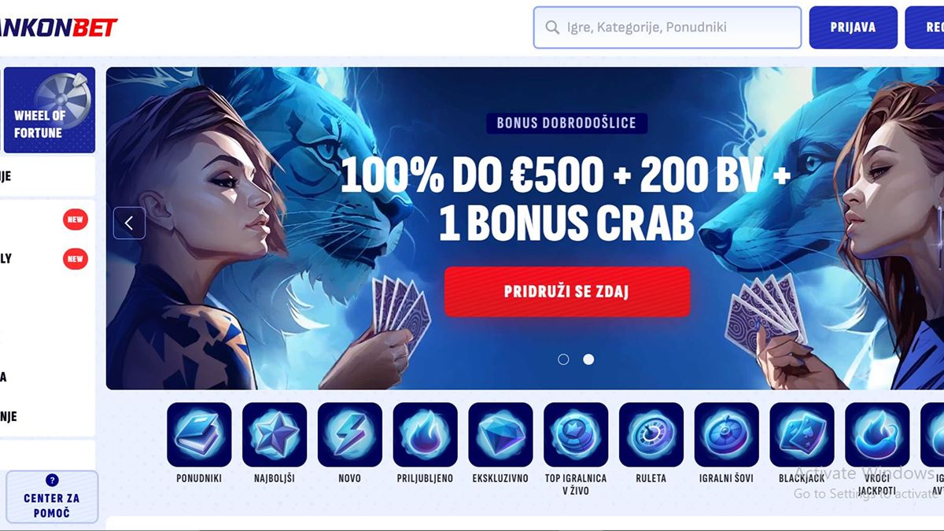
Task: Select the Igralni Šovi icon
Action: [x=727, y=435]
